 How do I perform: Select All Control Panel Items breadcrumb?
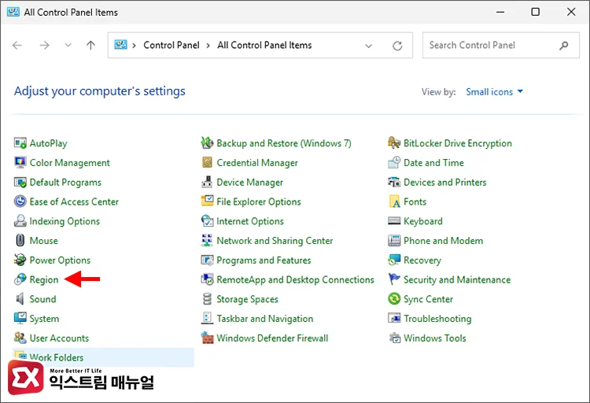point(264,46)
